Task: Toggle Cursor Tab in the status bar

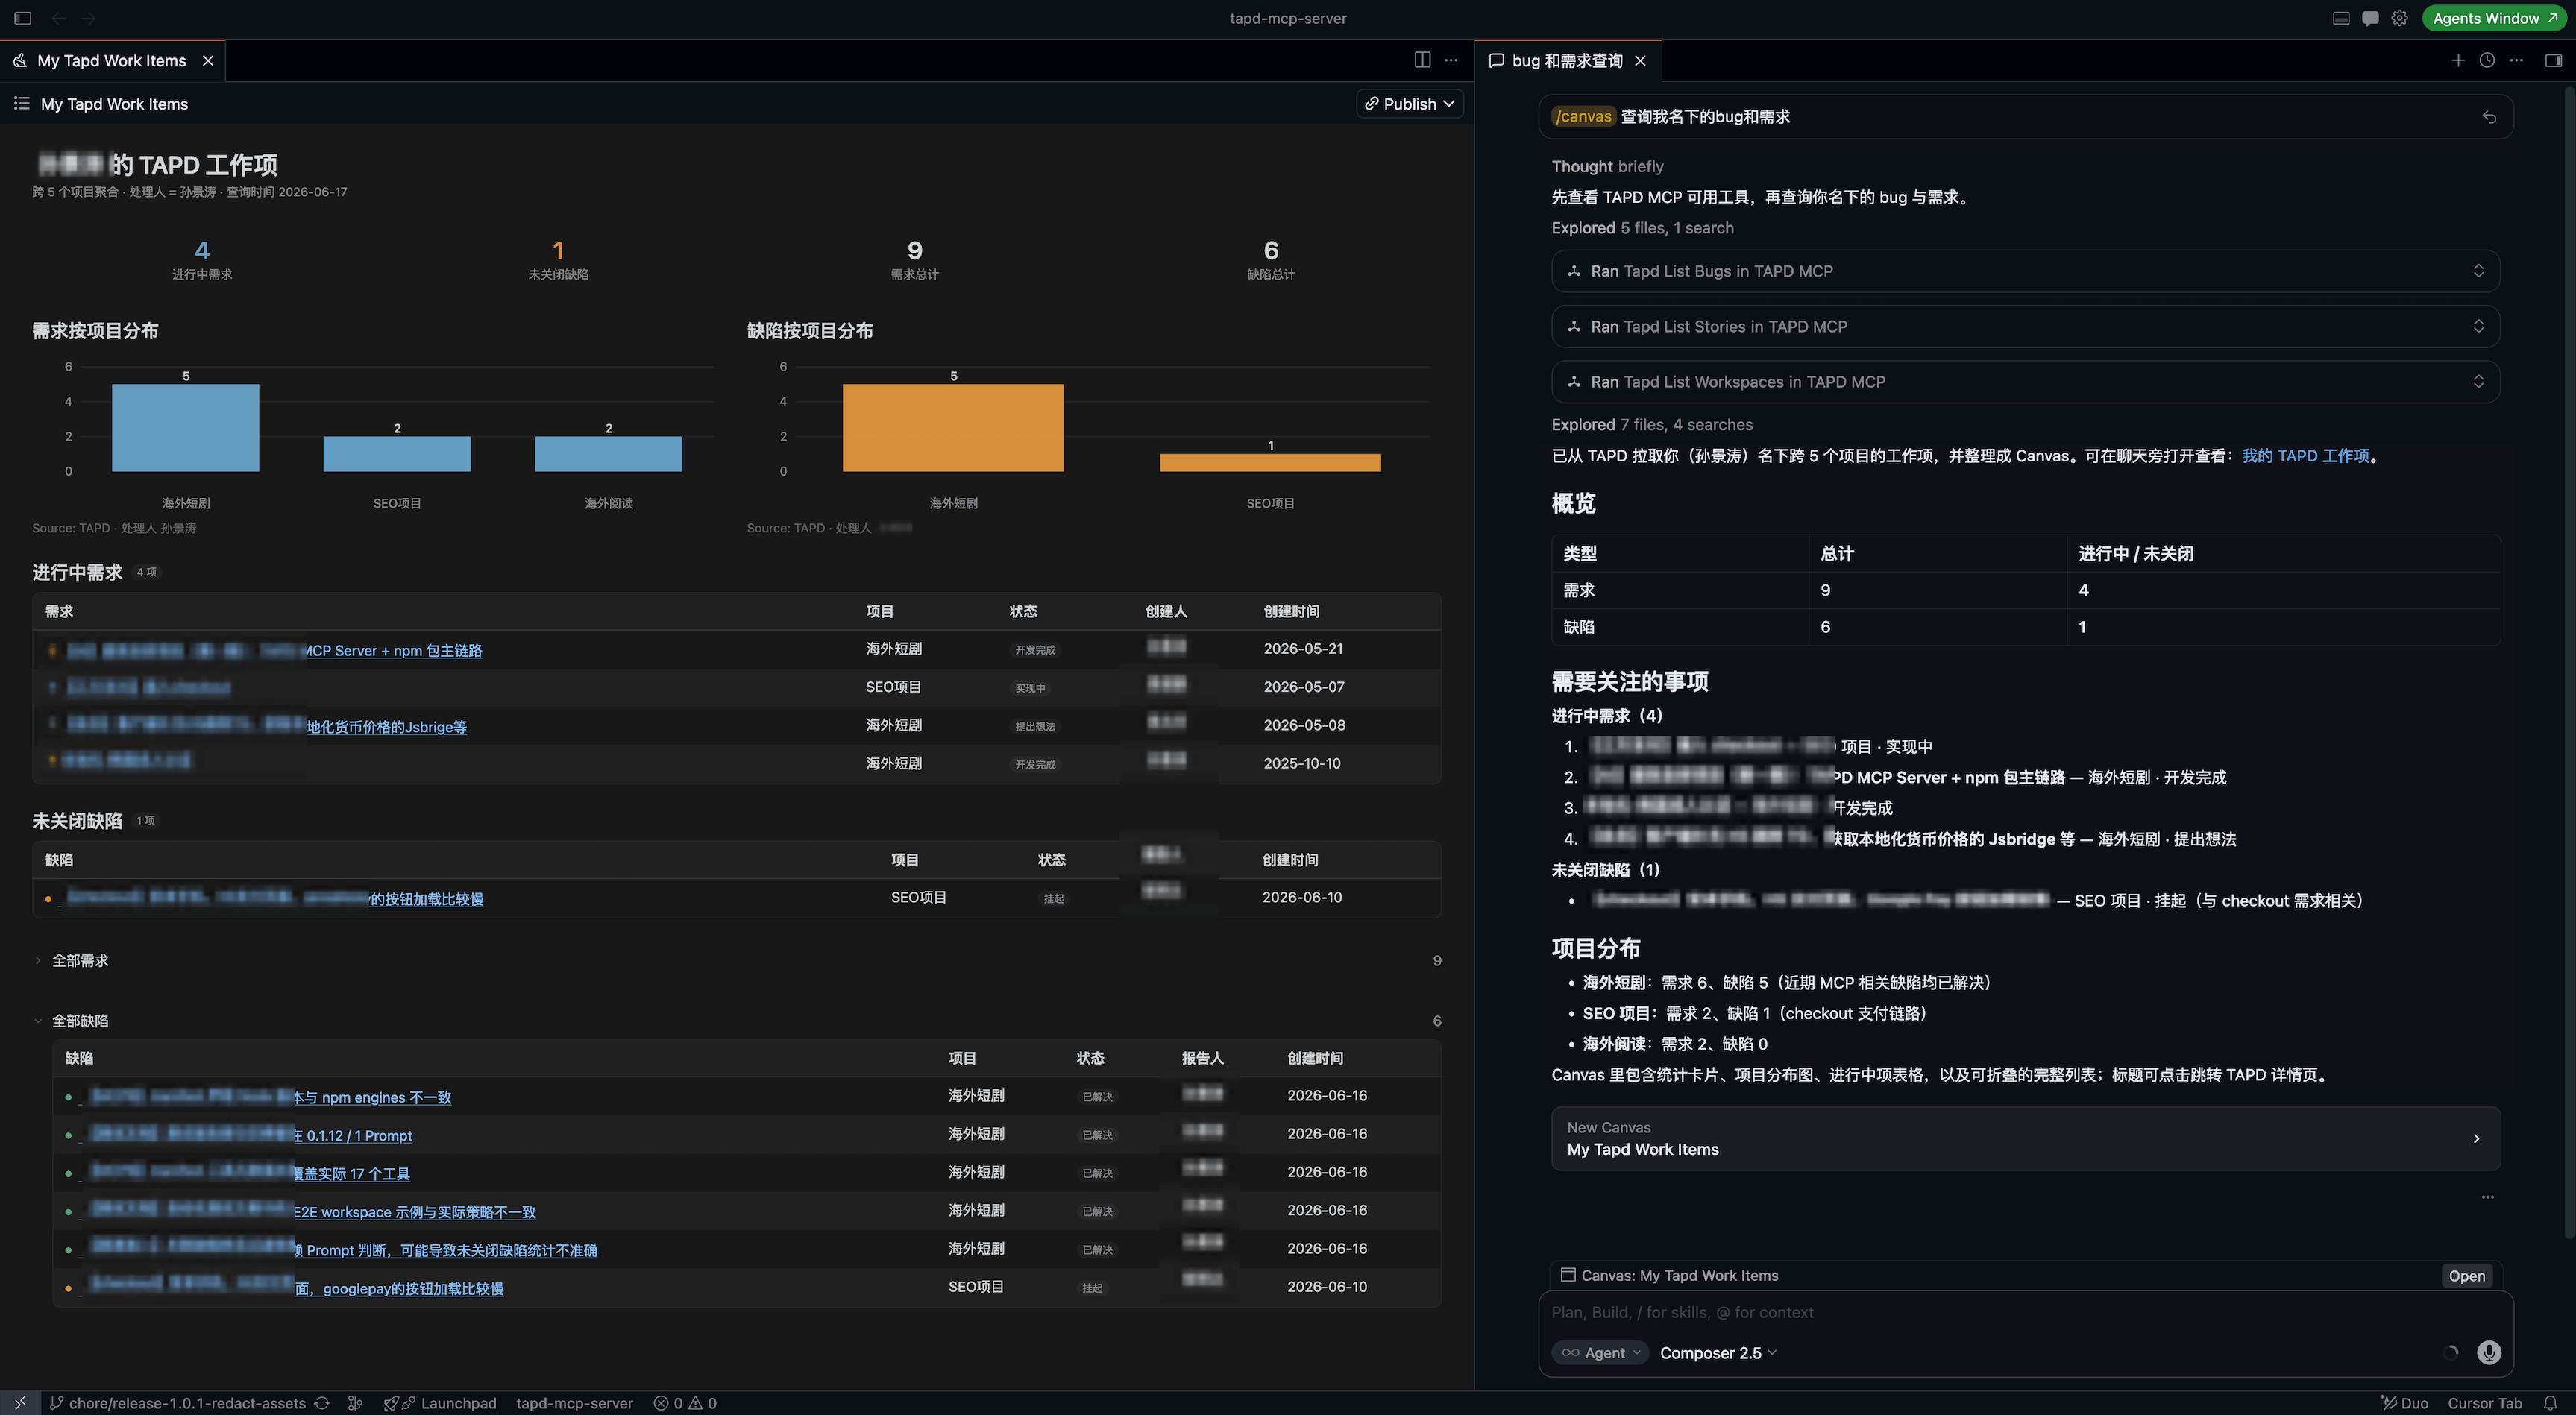Action: 2484,1403
